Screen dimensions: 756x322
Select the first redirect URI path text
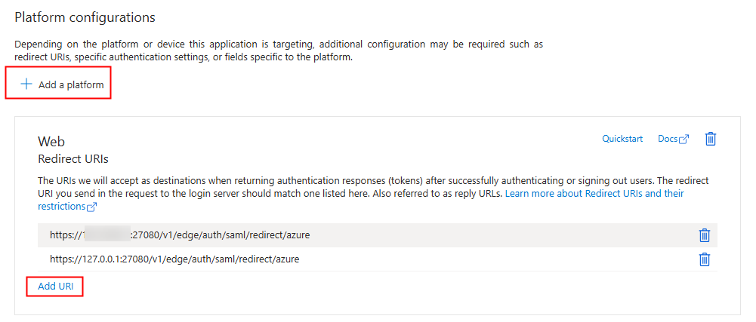(x=221, y=235)
